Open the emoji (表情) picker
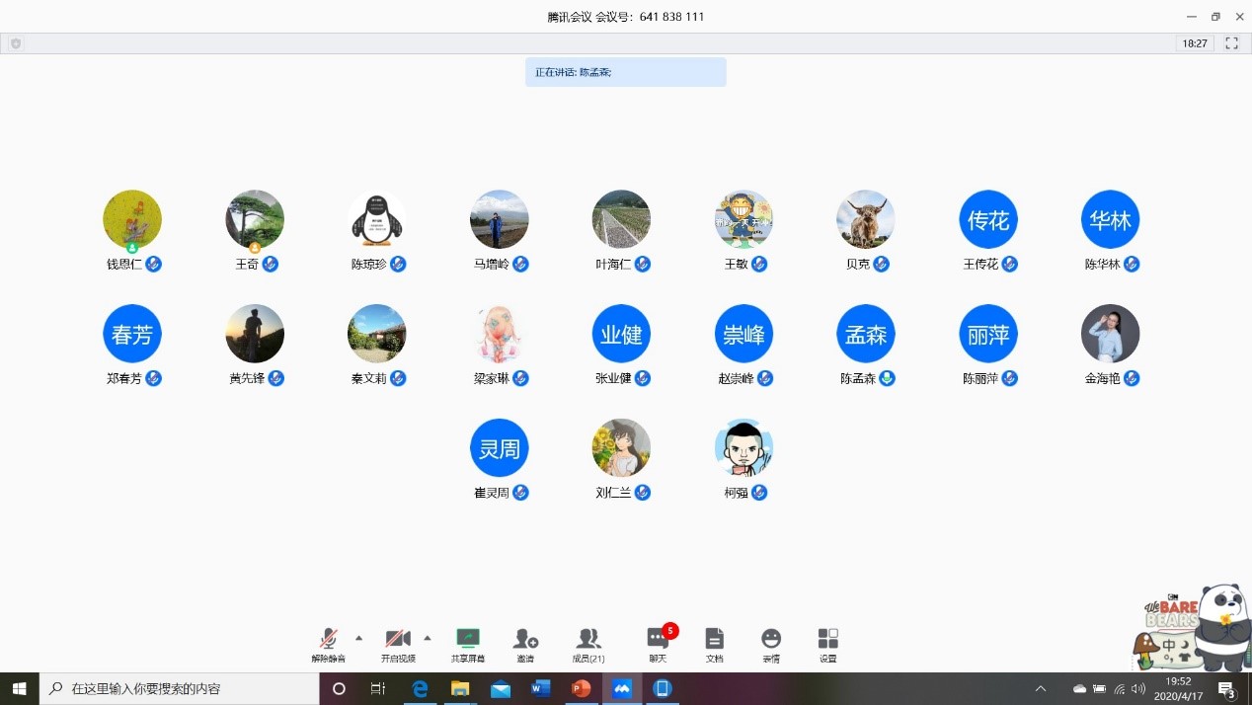Screen dimensions: 1252x705 771,645
